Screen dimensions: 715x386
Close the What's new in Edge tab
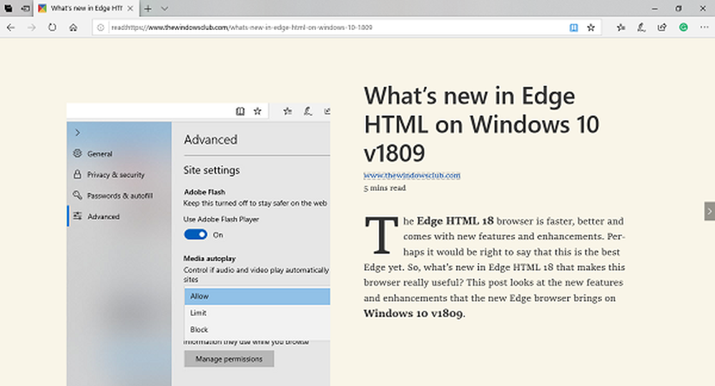point(130,8)
